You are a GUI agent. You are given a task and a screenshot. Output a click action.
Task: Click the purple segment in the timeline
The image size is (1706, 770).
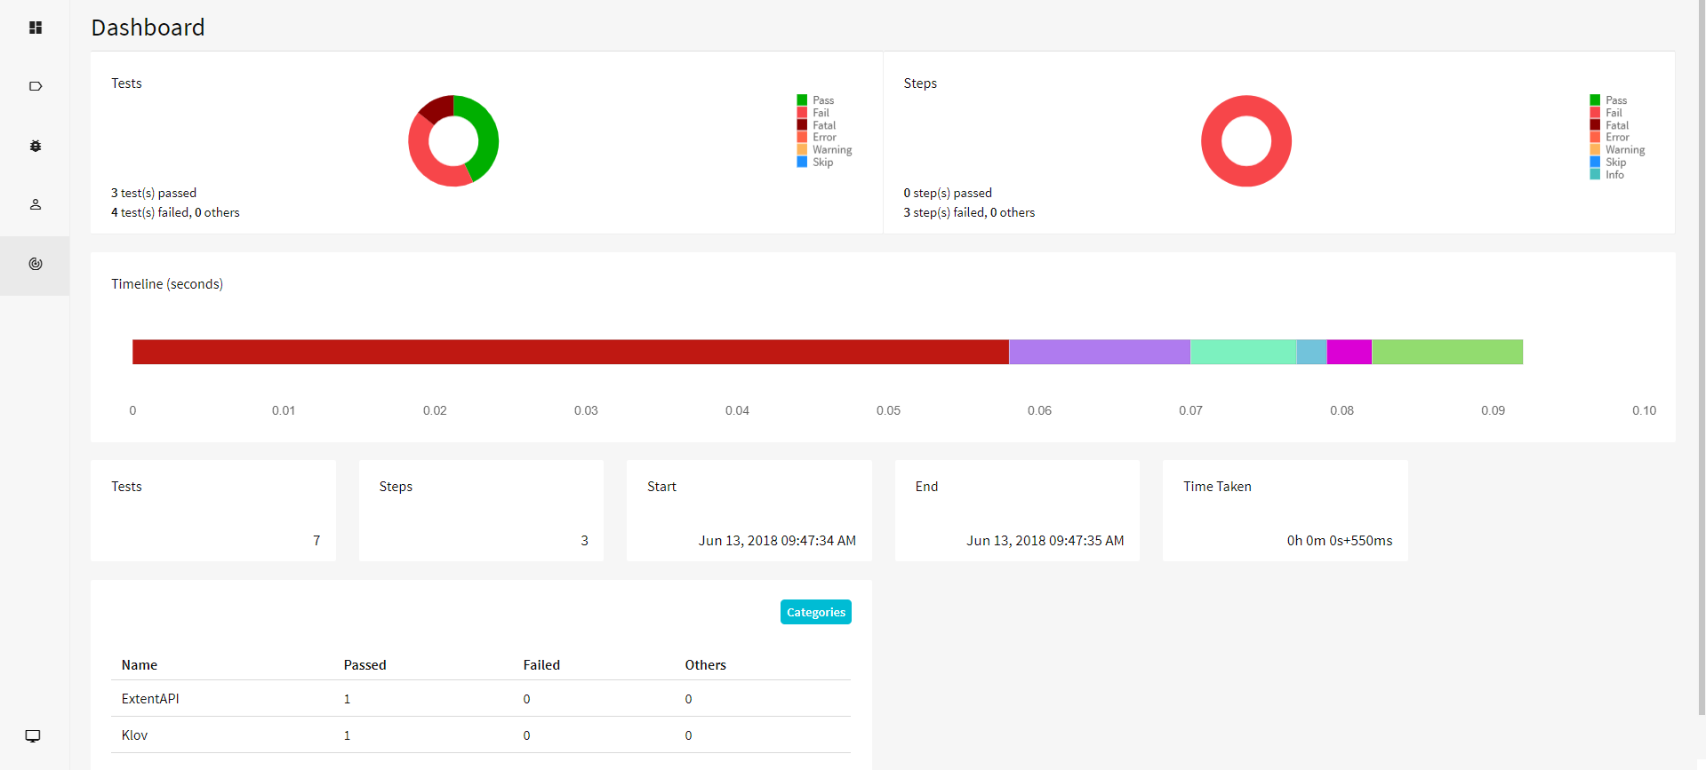(1099, 352)
